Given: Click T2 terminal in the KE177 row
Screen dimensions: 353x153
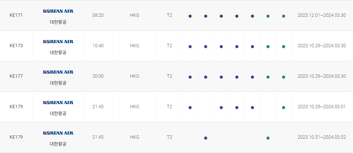Looking at the screenshot, I should (169, 76).
